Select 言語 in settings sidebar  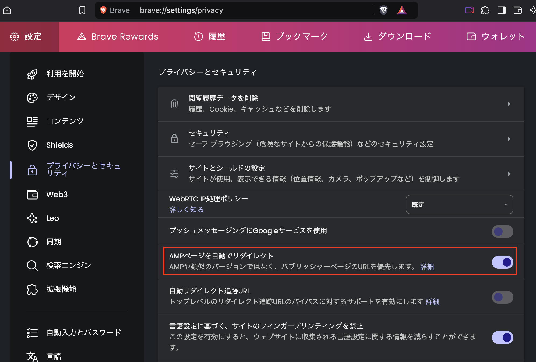tap(54, 357)
